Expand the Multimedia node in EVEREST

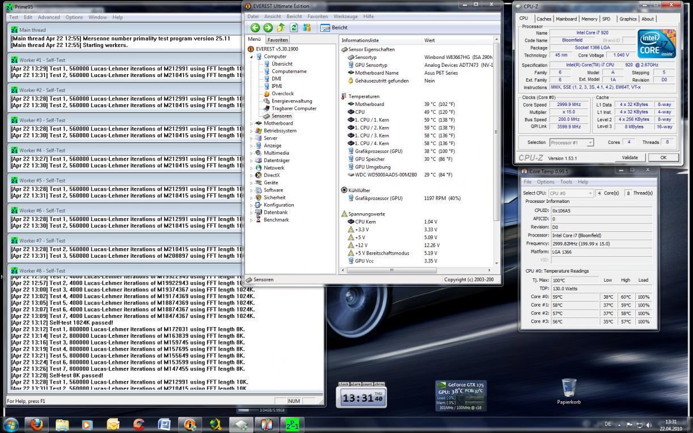pos(252,152)
